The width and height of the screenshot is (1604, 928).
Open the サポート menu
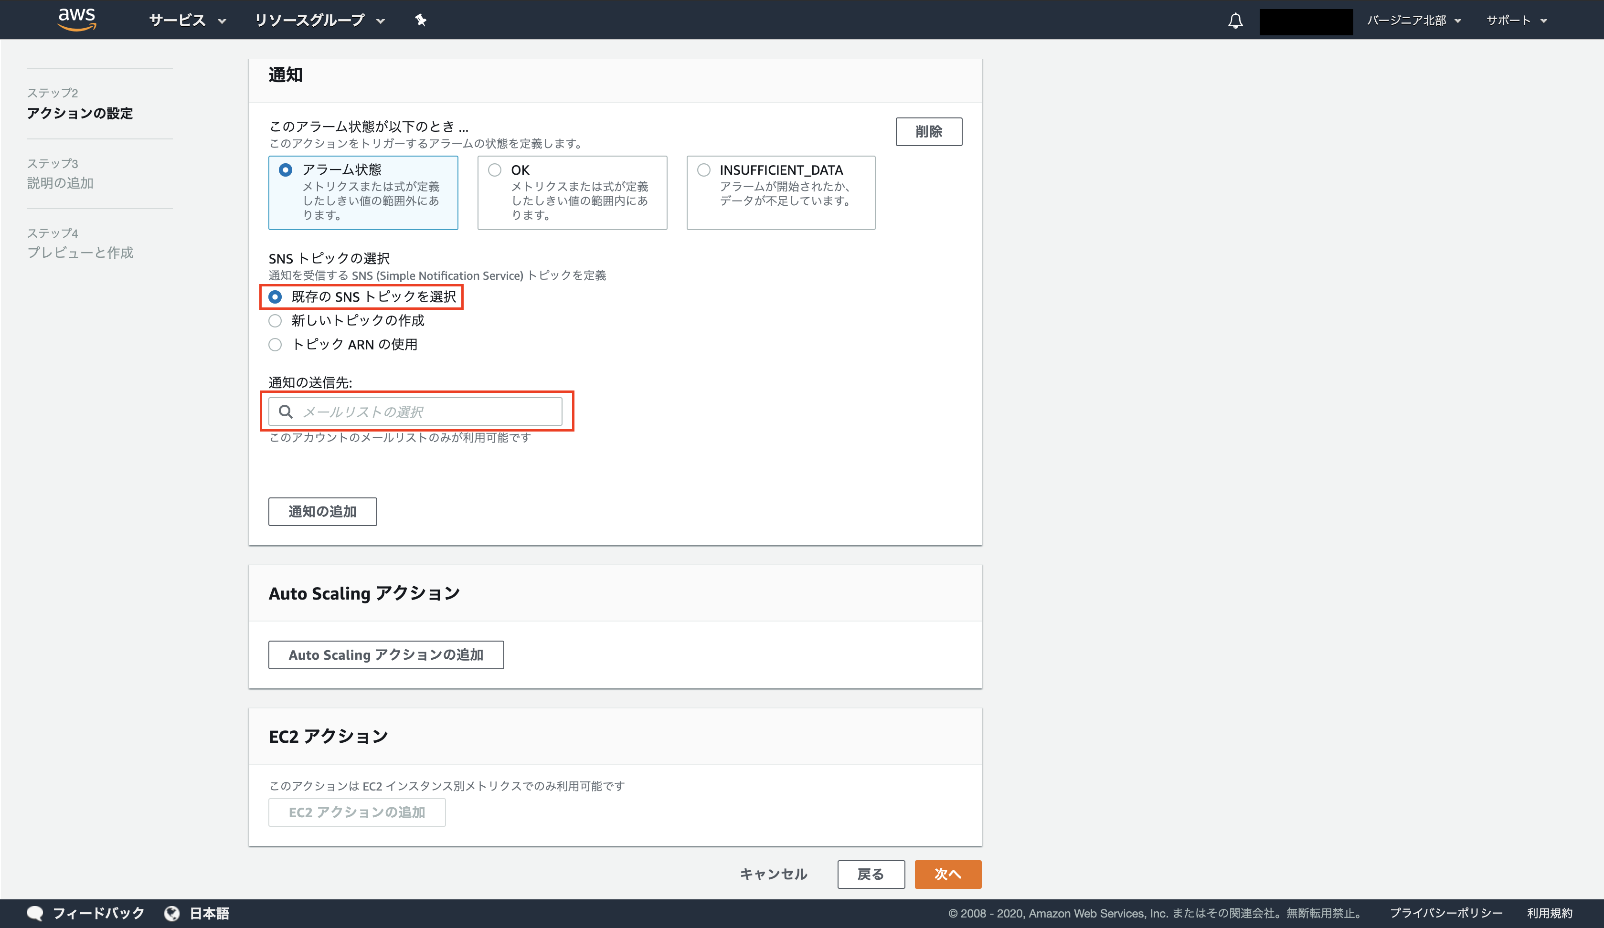[x=1516, y=21]
